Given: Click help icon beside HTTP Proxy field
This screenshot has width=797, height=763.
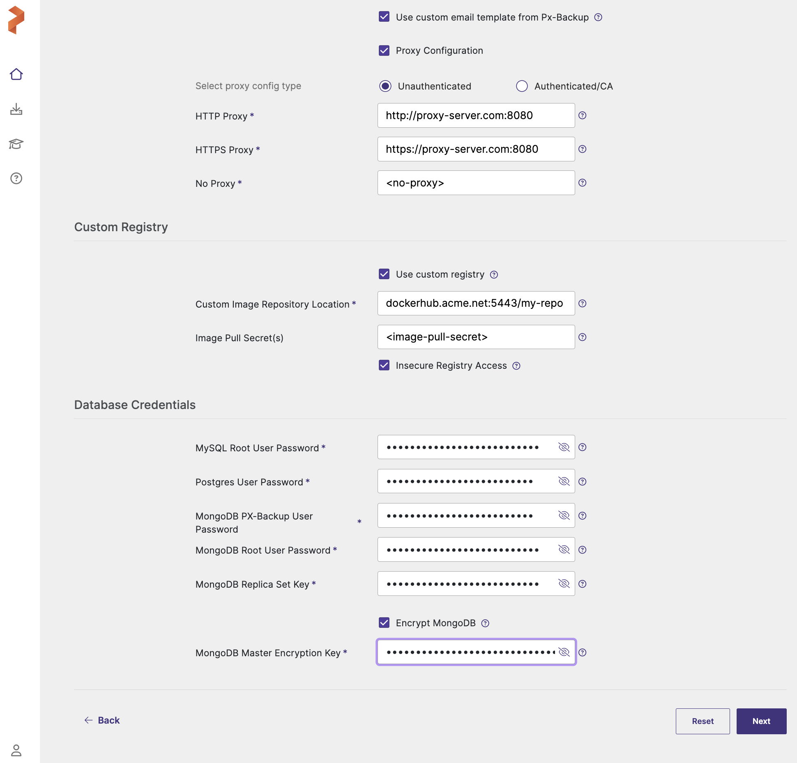Looking at the screenshot, I should pos(582,115).
